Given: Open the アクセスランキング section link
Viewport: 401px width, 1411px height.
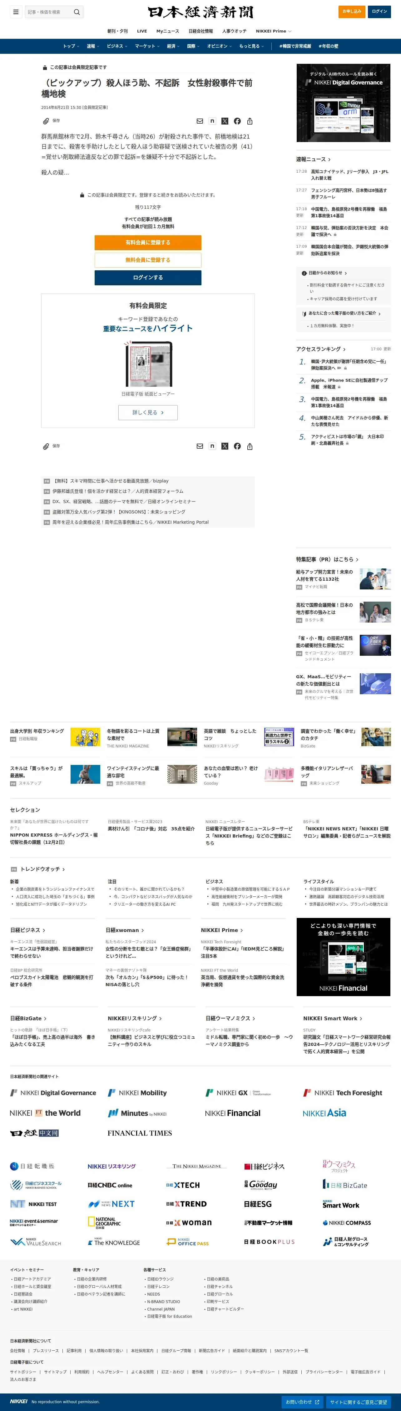Looking at the screenshot, I should (x=321, y=349).
